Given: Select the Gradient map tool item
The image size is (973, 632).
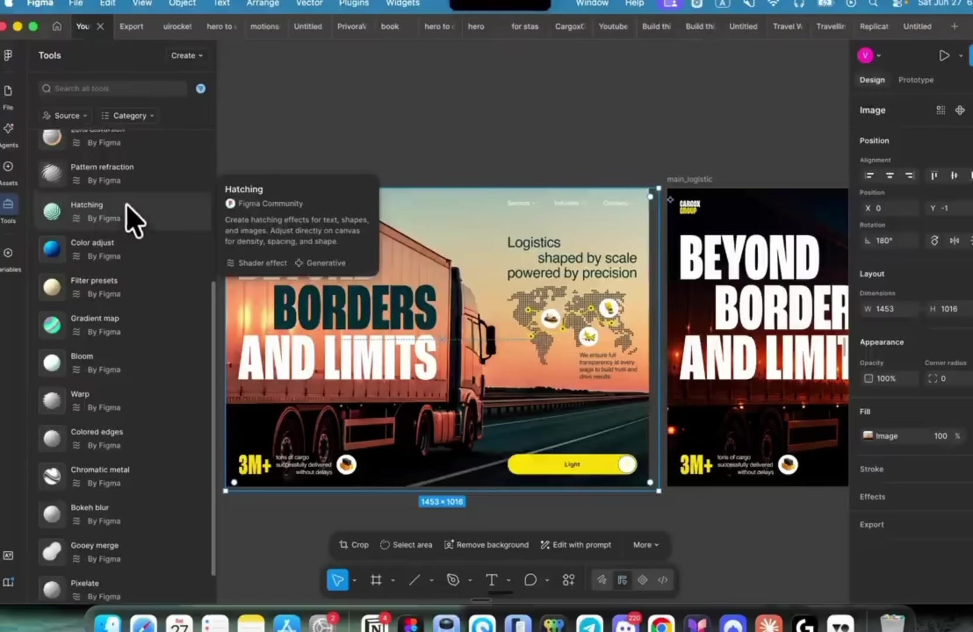Looking at the screenshot, I should 123,325.
